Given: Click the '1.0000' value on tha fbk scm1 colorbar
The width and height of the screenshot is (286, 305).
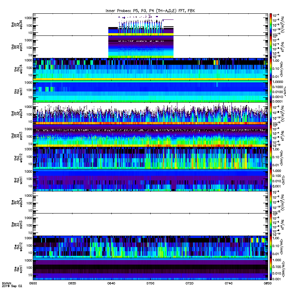Looking at the screenshot, I should point(278,82).
